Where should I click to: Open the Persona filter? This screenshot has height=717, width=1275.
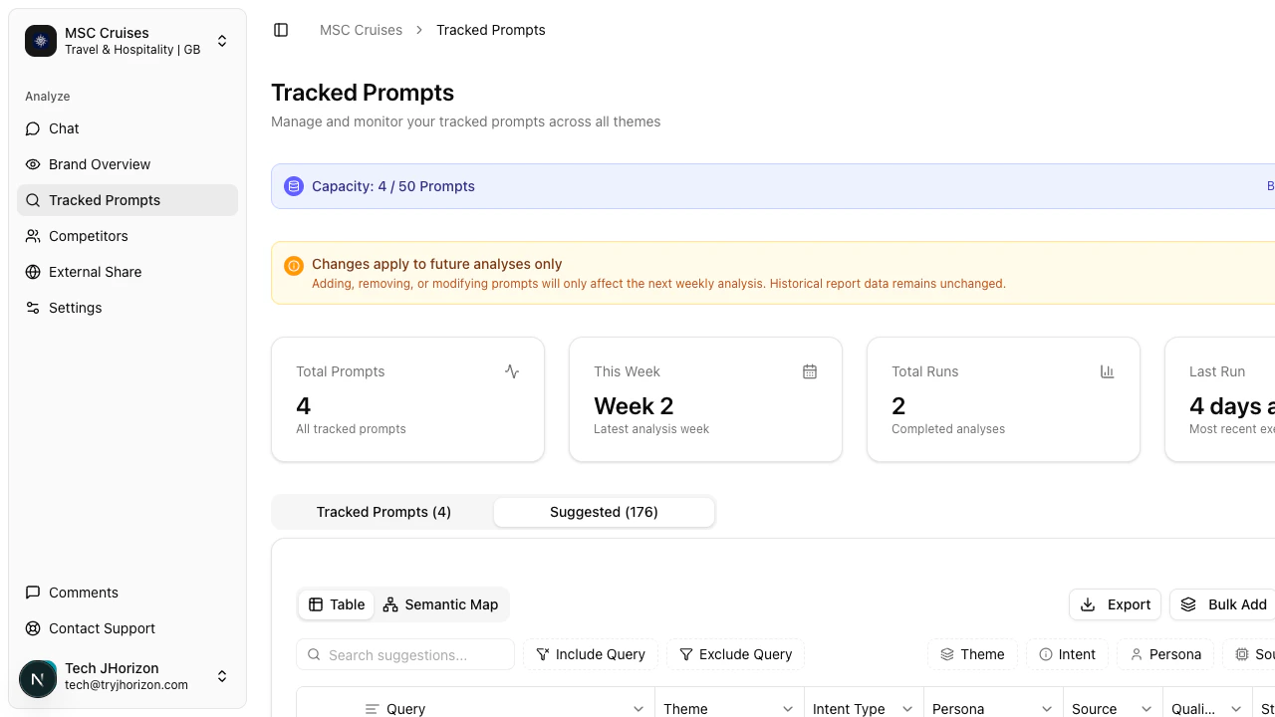tap(1165, 654)
